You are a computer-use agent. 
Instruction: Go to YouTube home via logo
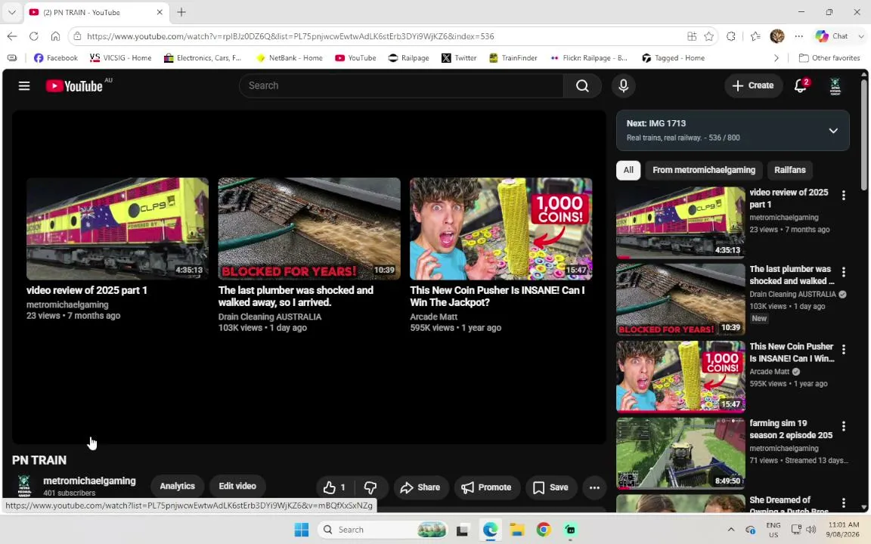(x=74, y=86)
